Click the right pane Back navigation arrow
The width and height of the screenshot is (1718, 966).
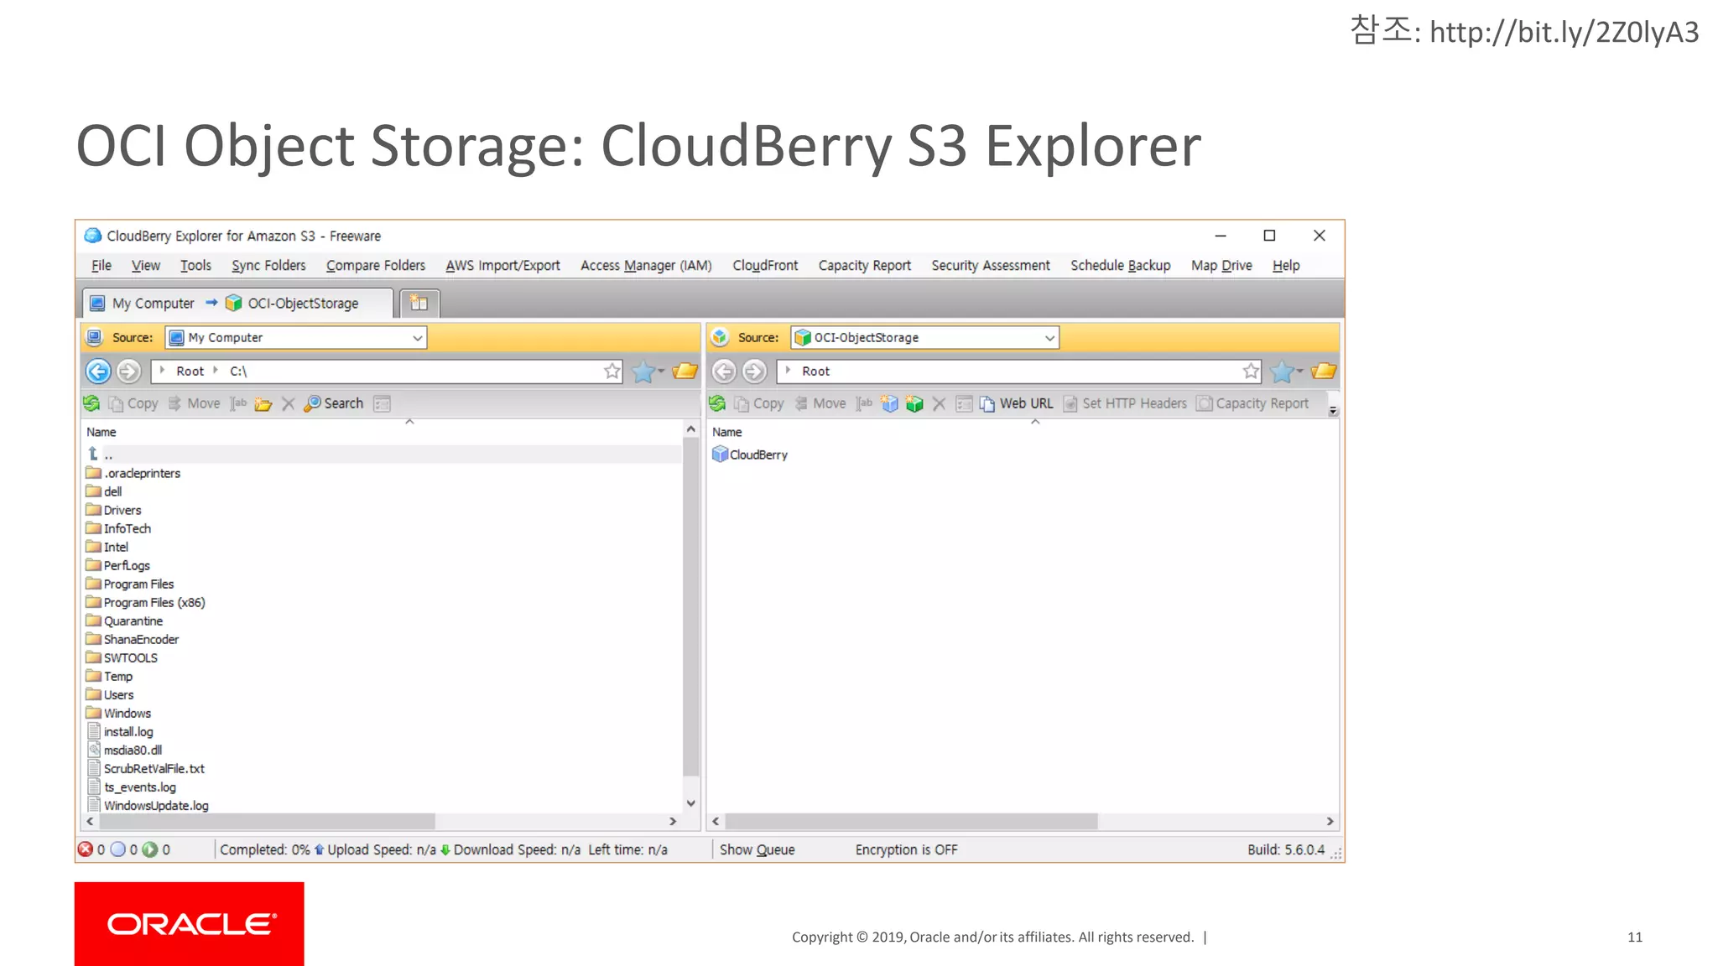pos(724,371)
